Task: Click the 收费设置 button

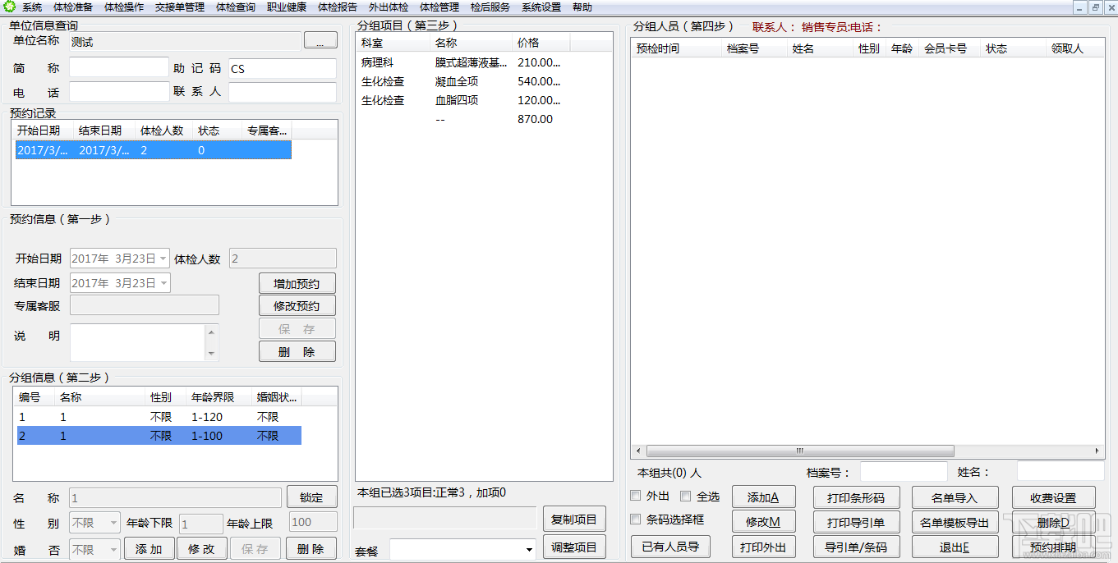Action: (1054, 497)
